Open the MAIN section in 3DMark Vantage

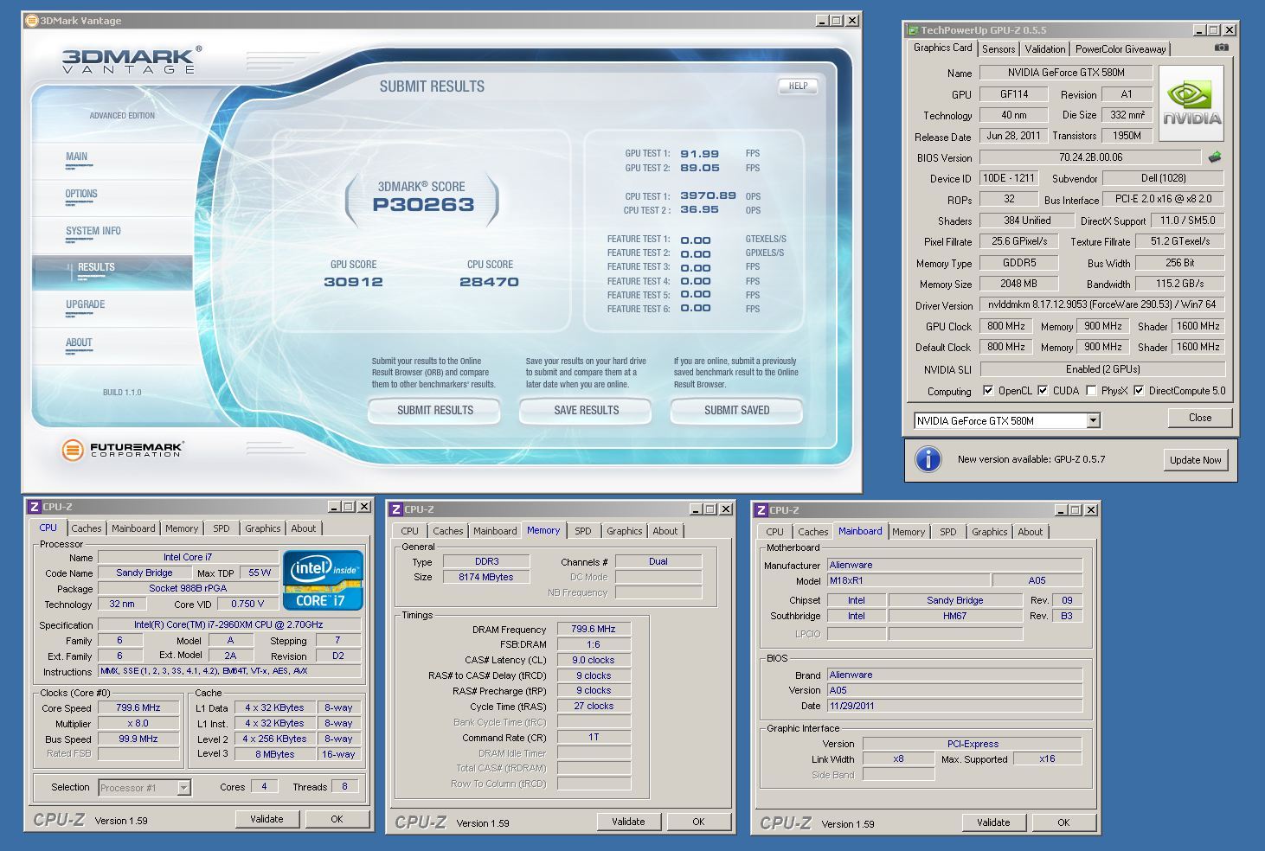coord(77,157)
